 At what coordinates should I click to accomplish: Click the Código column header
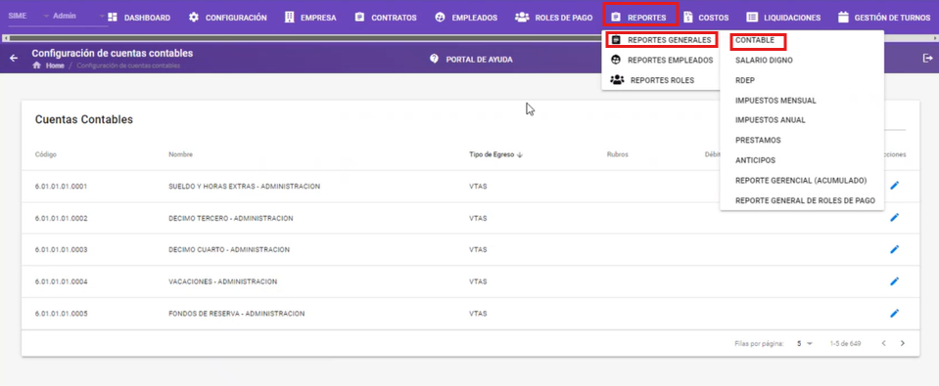(x=45, y=154)
